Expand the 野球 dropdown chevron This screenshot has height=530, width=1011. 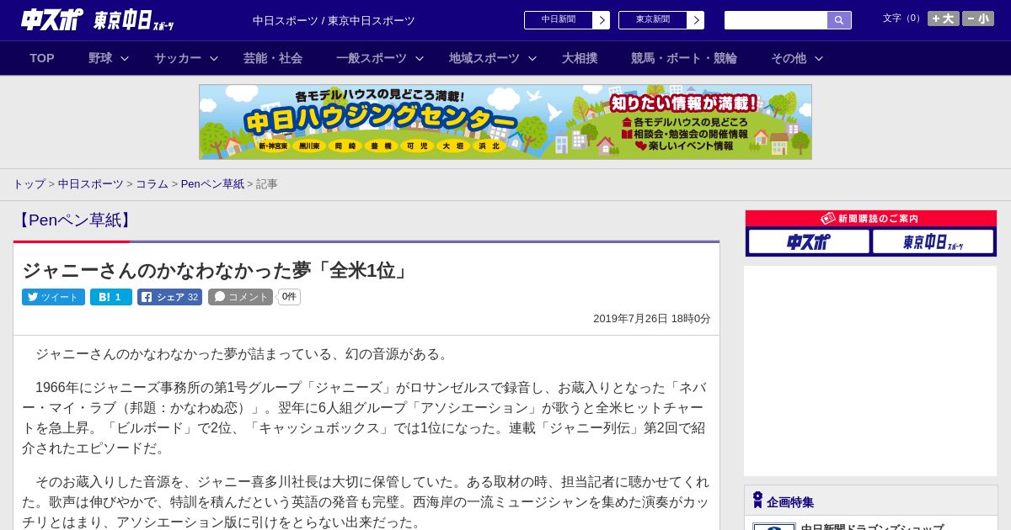pos(125,58)
